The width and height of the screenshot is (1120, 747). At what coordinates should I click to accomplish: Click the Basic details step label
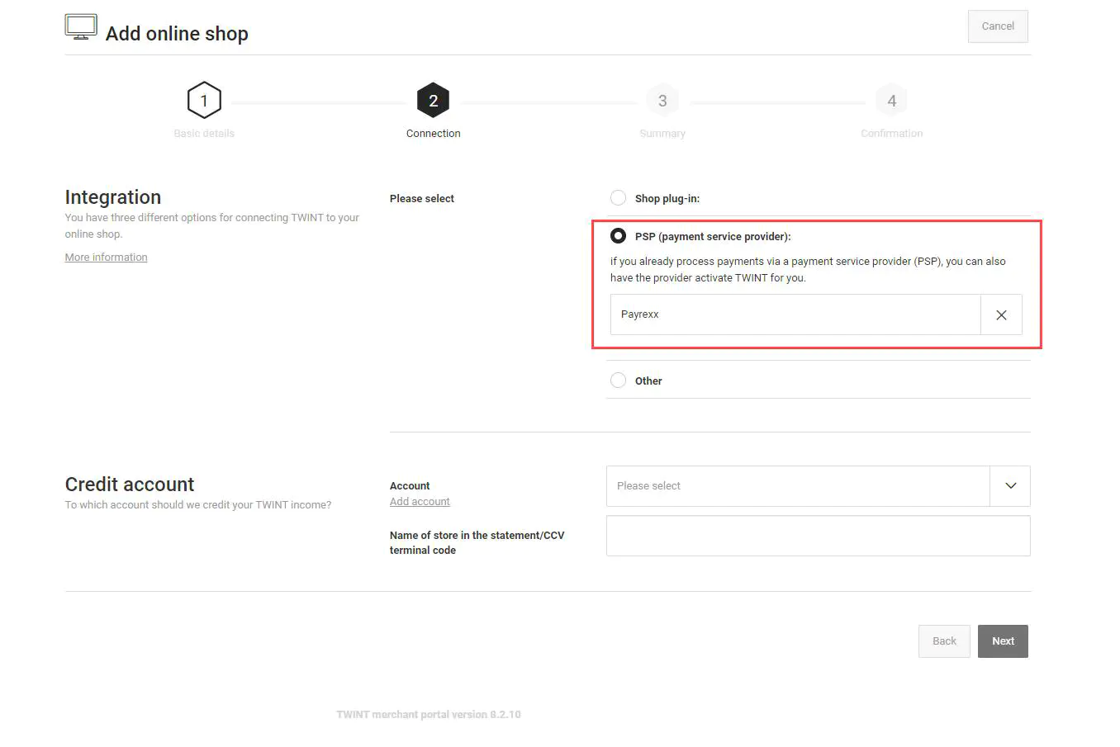coord(204,134)
